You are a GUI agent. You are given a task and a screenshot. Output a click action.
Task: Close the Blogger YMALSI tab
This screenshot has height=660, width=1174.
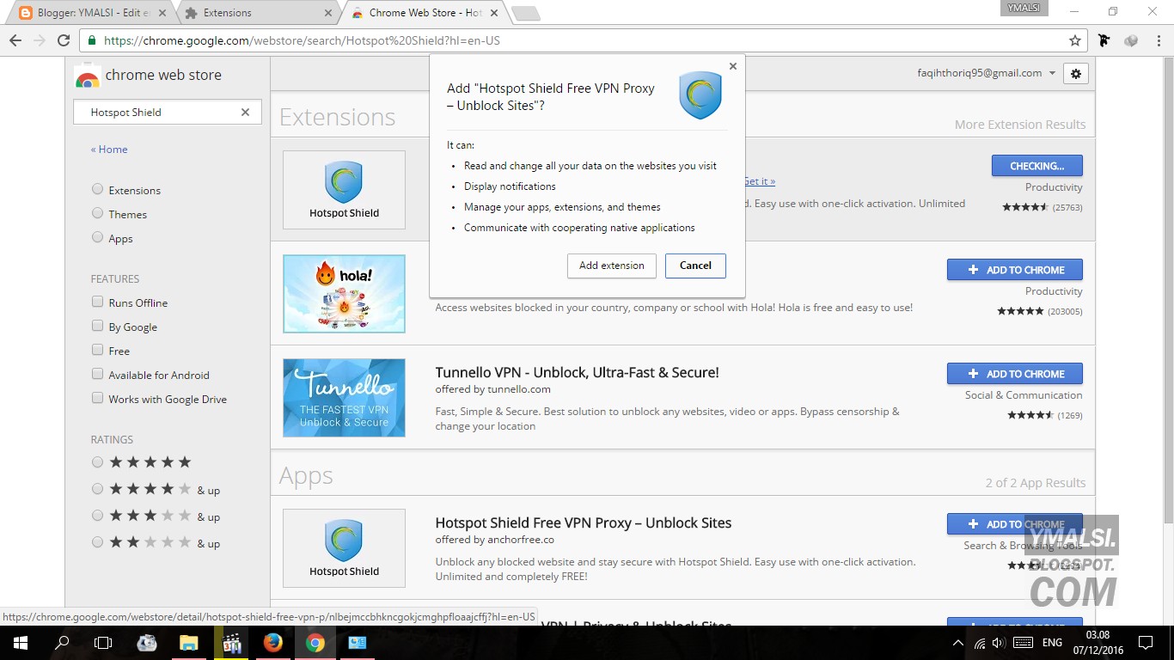[162, 13]
